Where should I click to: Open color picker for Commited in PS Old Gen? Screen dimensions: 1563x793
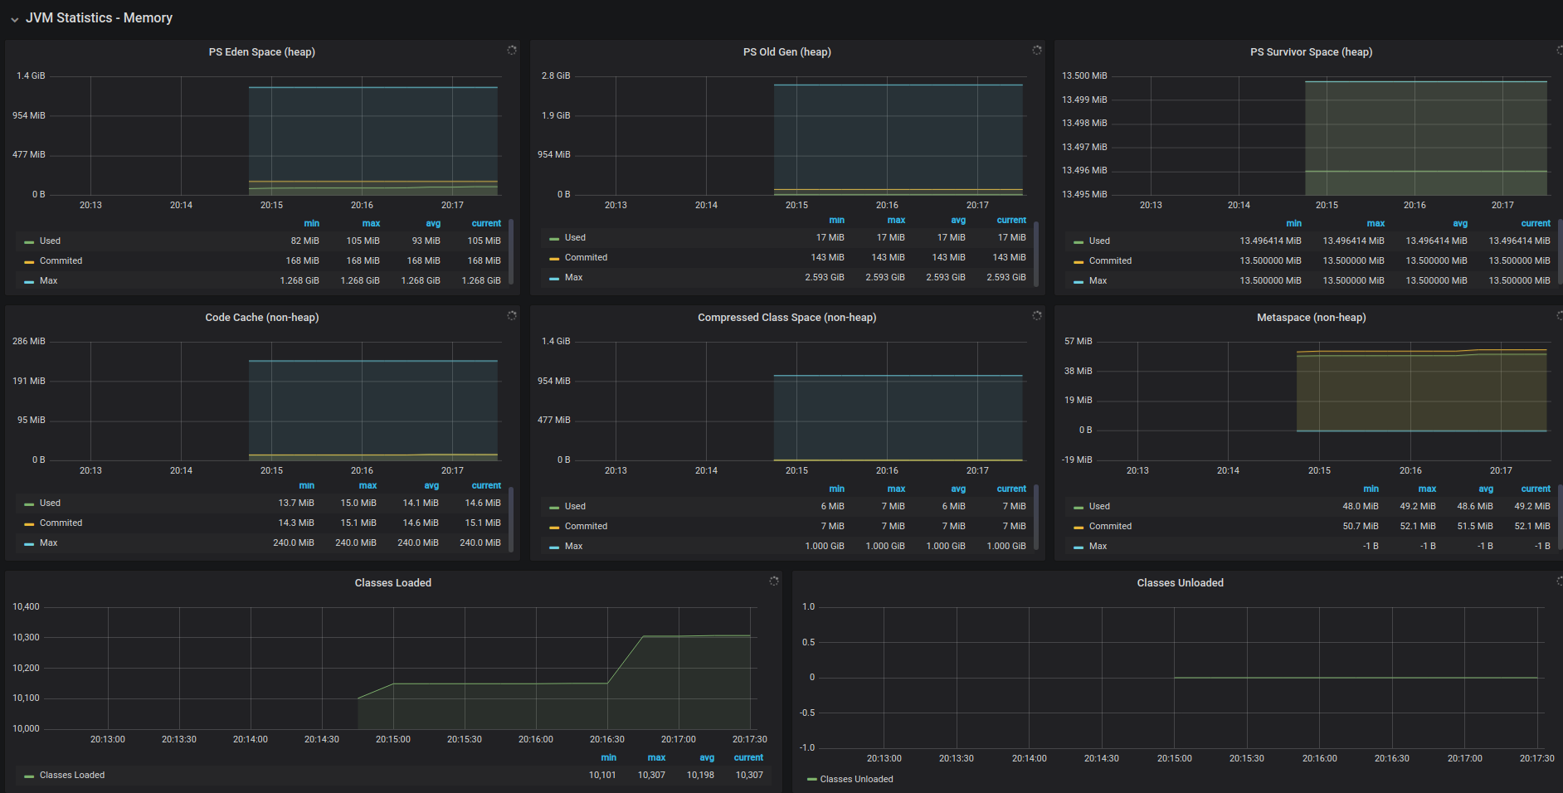pyautogui.click(x=554, y=259)
